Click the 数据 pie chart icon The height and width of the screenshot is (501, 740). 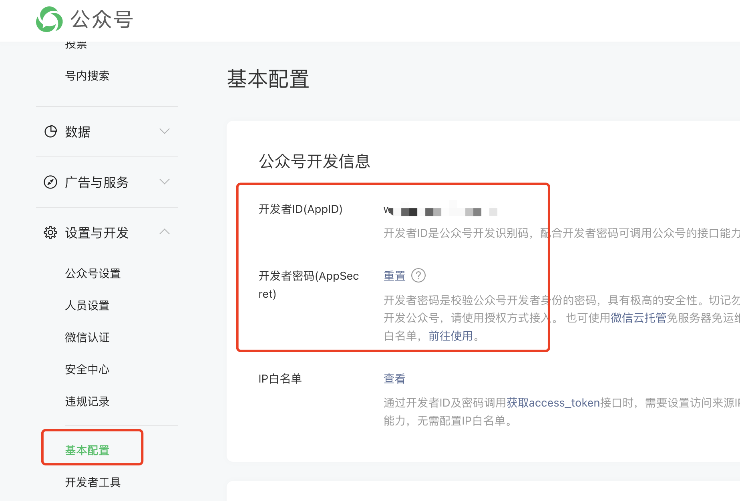[x=50, y=131]
